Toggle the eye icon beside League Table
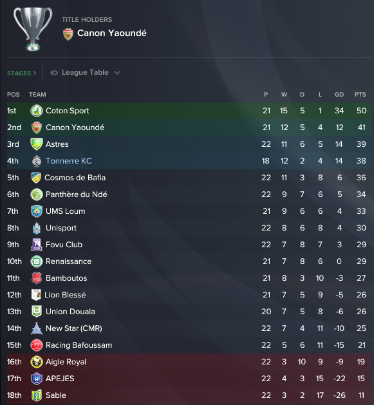This screenshot has width=374, height=405. pos(54,73)
